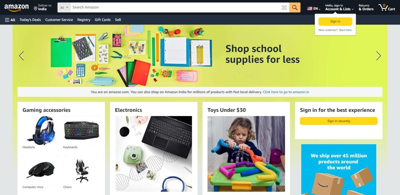400x195 pixels.
Task: Open the Headsets gaming headset thumbnail
Action: click(x=41, y=131)
